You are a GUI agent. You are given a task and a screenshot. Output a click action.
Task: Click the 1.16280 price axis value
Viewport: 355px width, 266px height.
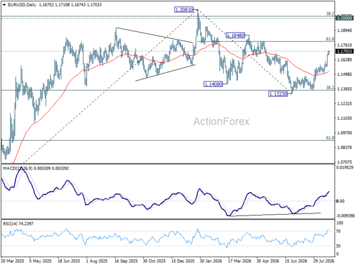[x=344, y=60]
